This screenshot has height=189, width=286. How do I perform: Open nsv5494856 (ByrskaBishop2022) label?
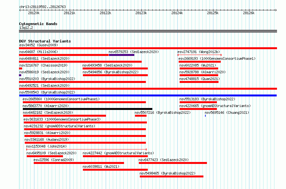[111, 72]
